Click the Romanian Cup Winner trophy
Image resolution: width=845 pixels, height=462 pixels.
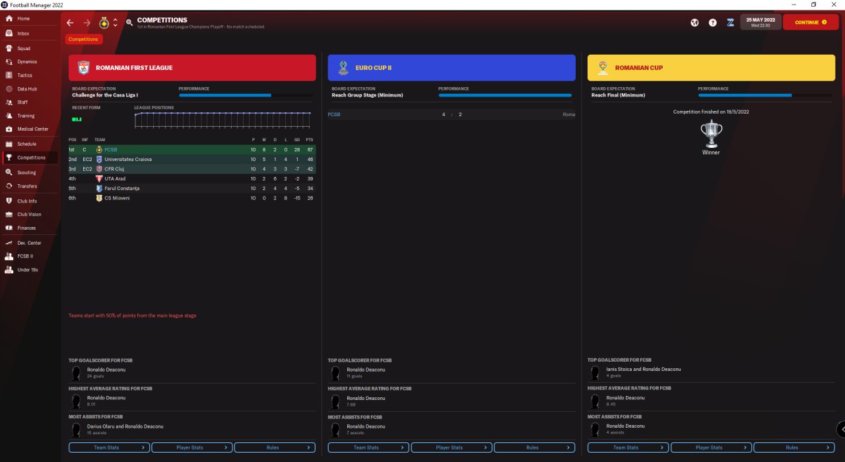pyautogui.click(x=711, y=135)
